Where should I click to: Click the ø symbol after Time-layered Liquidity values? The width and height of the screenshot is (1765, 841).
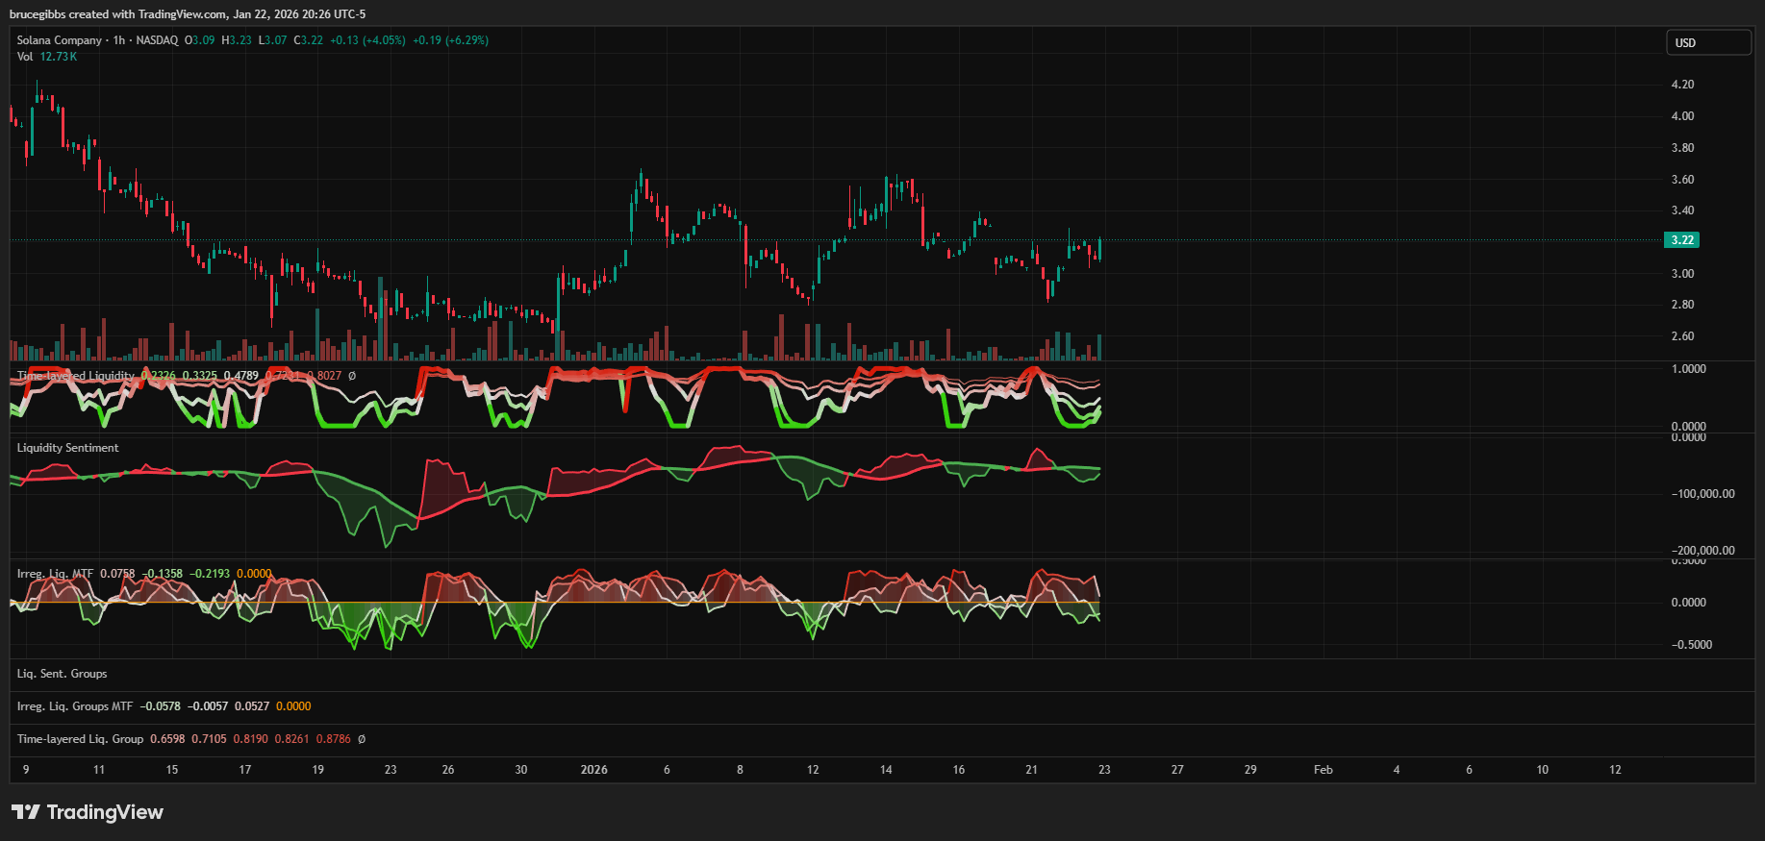coord(352,376)
